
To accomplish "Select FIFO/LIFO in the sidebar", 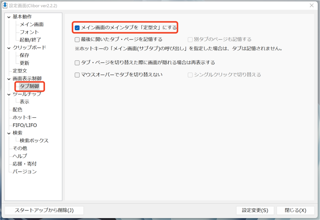I will tap(25, 125).
